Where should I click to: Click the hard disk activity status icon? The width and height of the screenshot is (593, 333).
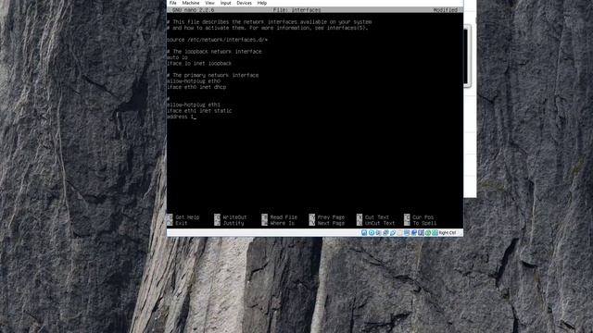[x=364, y=232]
